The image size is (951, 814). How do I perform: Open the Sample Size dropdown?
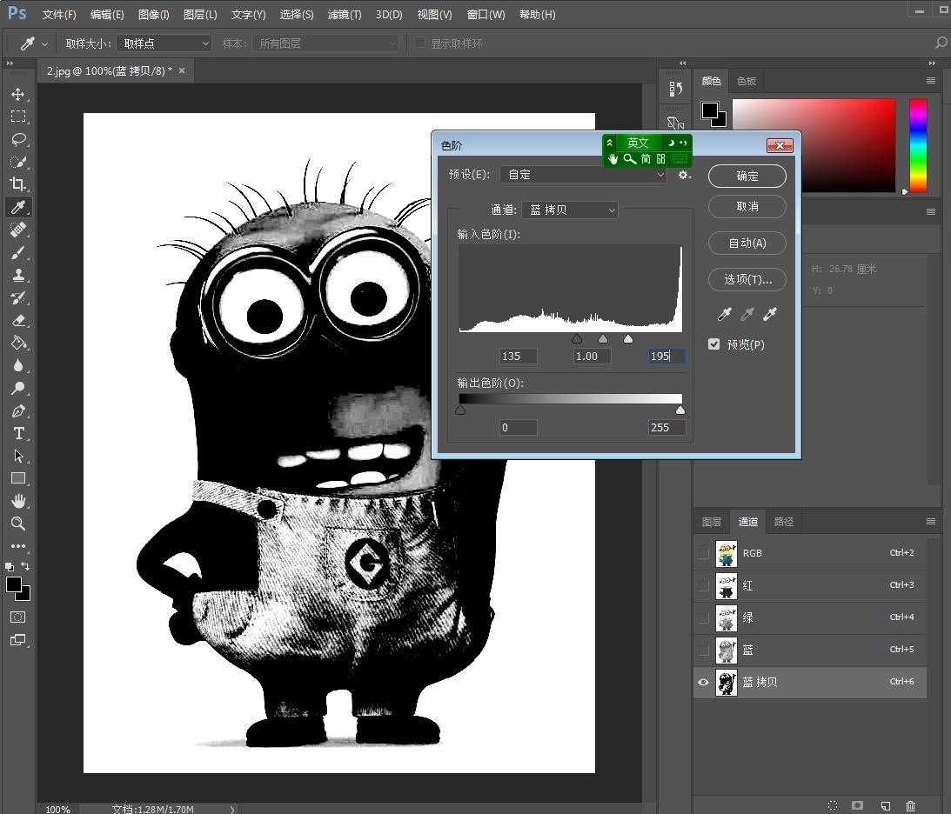164,43
